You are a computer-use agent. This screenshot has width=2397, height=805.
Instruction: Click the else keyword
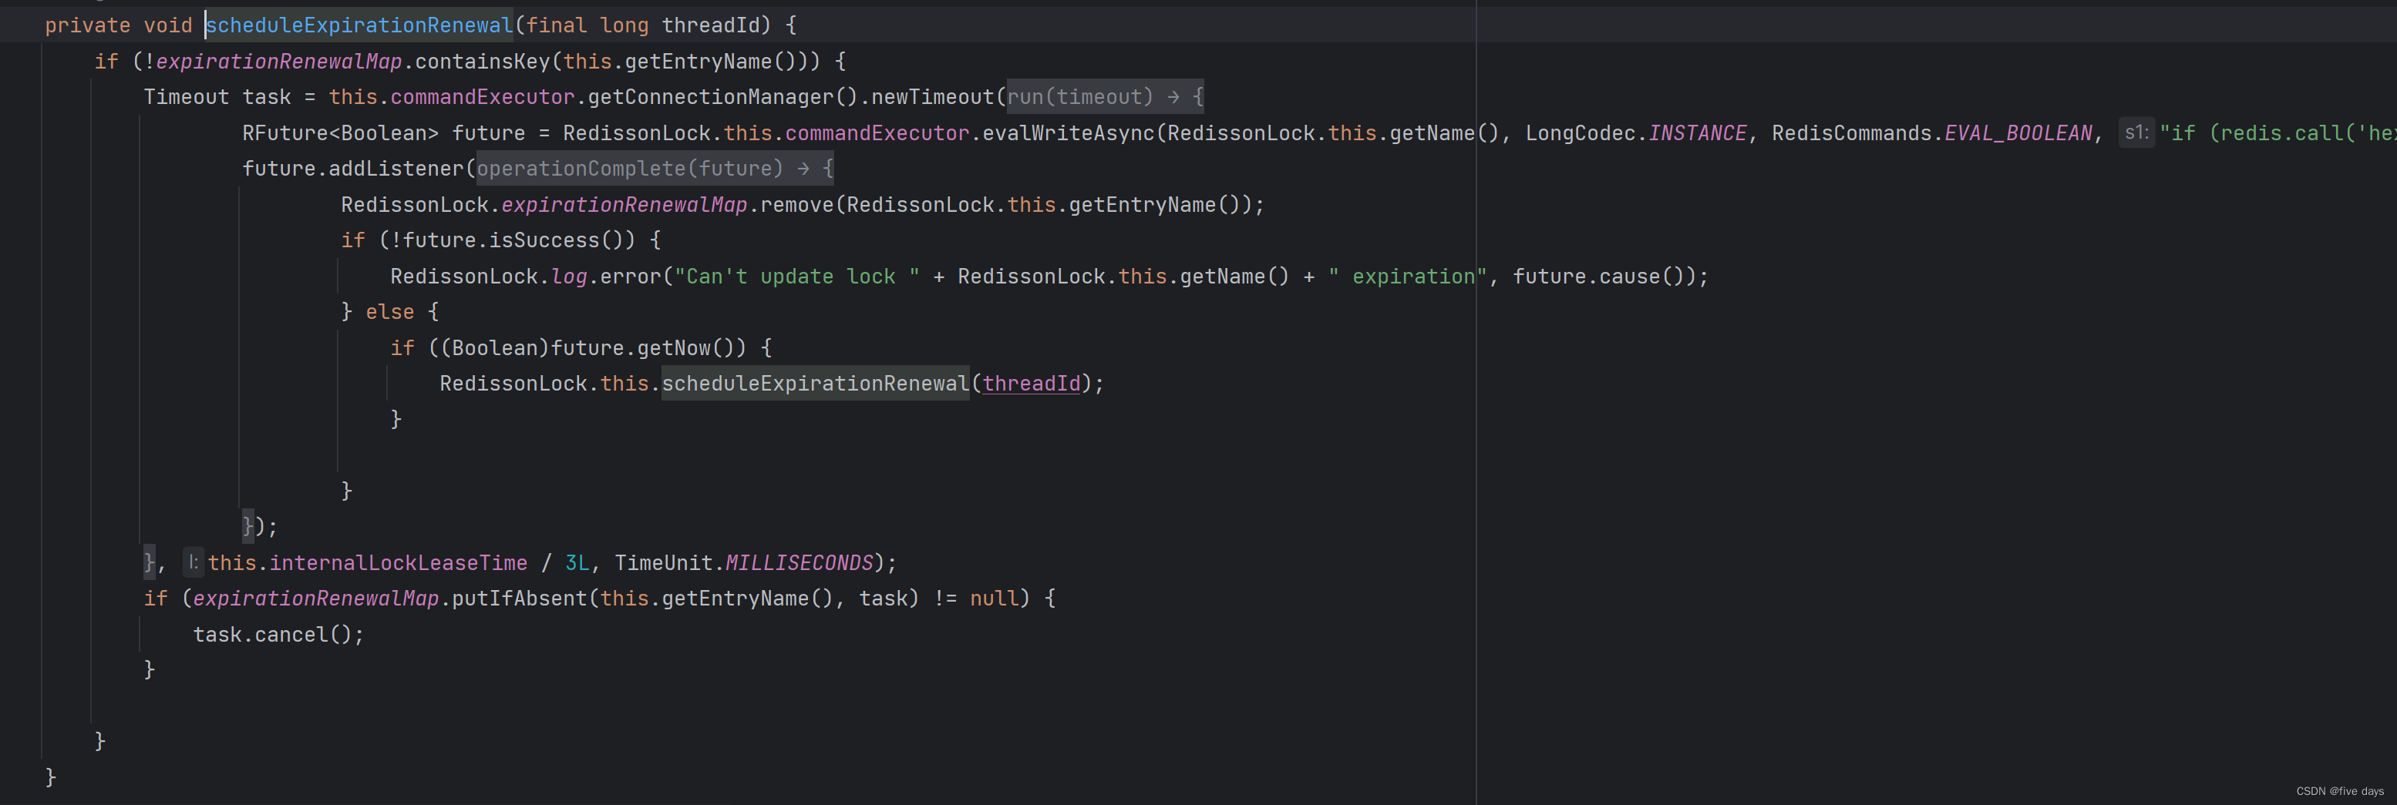[x=390, y=311]
